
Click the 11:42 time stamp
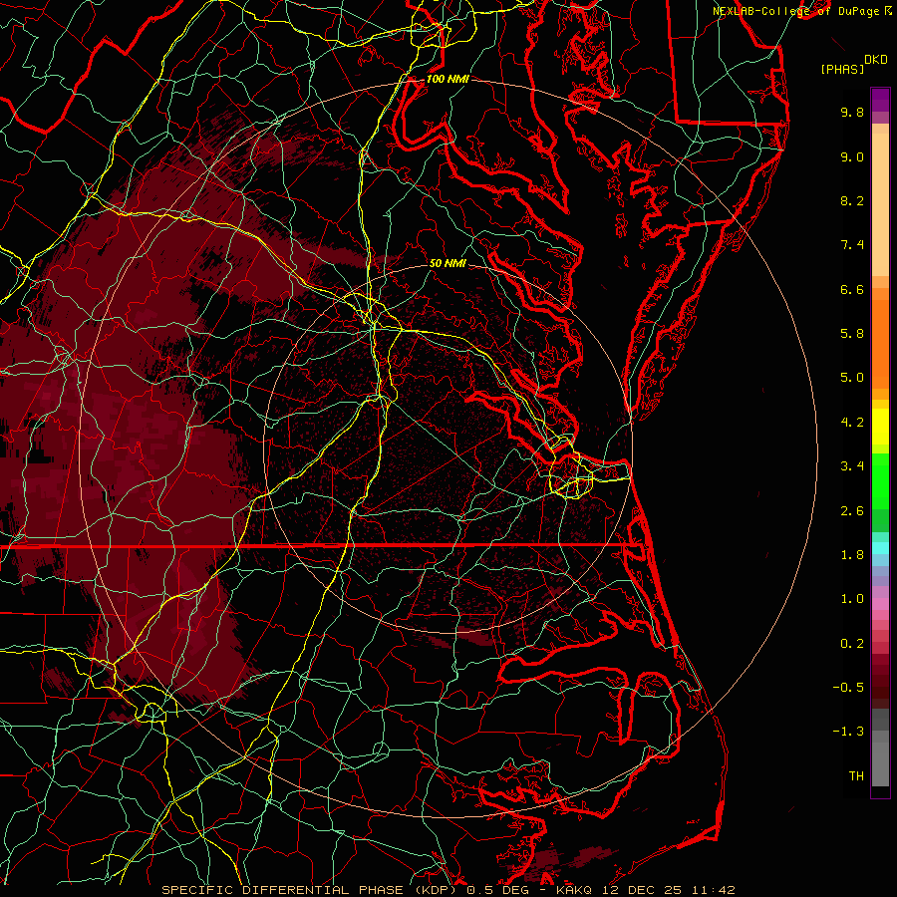tap(713, 890)
